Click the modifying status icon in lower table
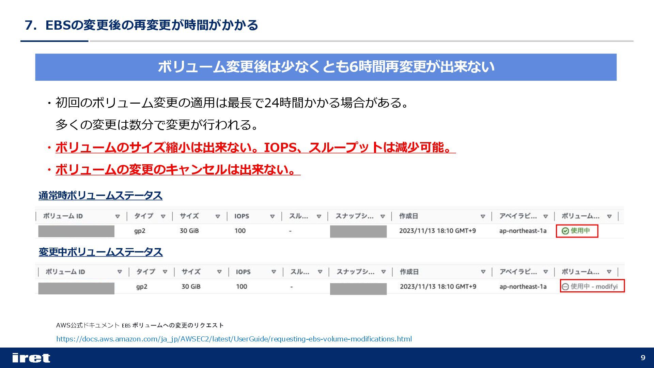This screenshot has height=368, width=654. (x=565, y=287)
